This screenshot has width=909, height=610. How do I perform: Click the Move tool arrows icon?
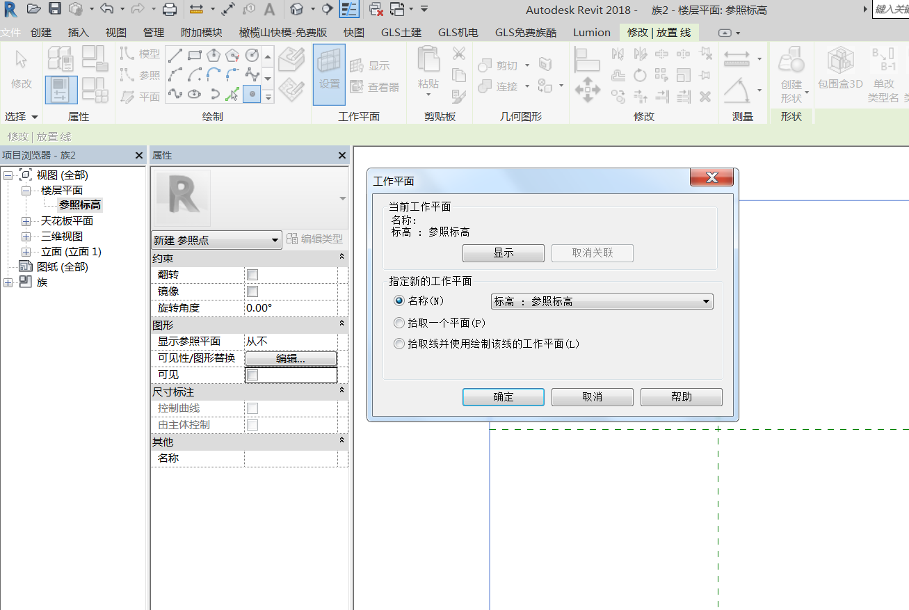click(588, 90)
